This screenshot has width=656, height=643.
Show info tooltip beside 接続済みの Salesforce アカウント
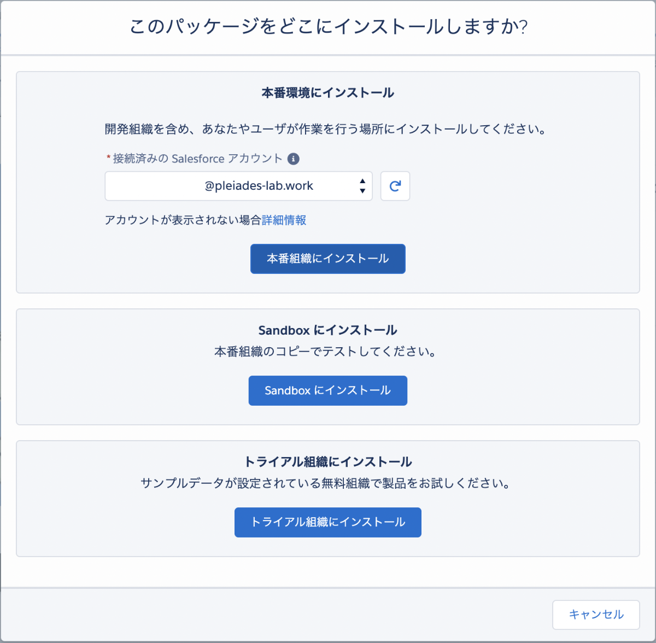coord(294,159)
